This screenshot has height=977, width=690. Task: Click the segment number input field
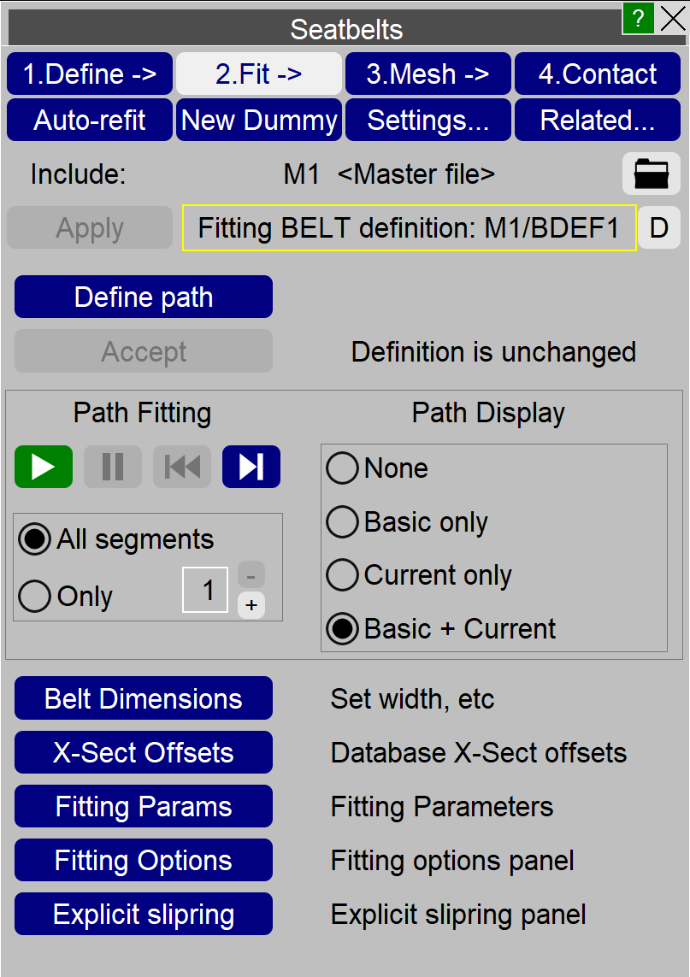tap(206, 590)
